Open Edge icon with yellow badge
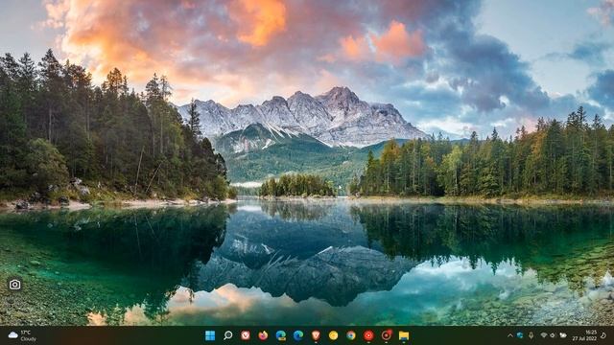614x345 pixels. pos(281,335)
